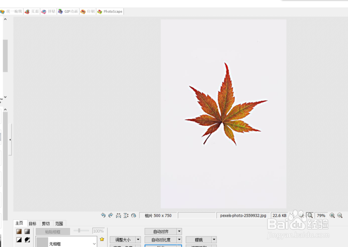The height and width of the screenshot is (247, 348).
Task: Zoom out with the minus magnifier
Action: click(x=340, y=215)
